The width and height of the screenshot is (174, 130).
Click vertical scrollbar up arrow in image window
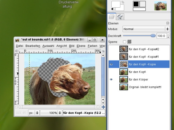(x=103, y=55)
